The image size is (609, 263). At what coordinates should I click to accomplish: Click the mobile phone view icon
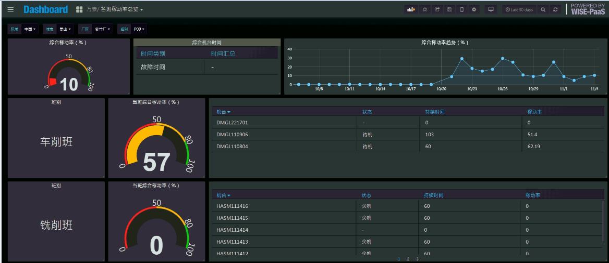point(461,9)
